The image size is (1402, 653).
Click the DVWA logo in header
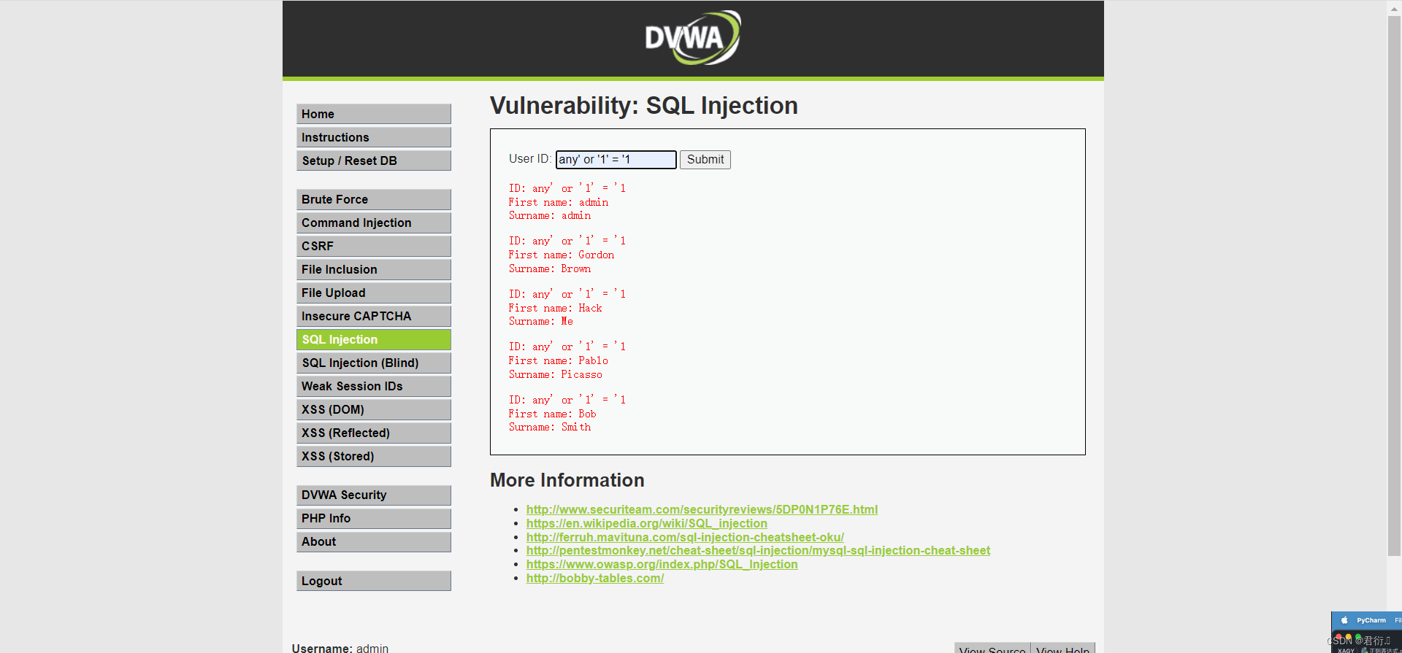[693, 37]
